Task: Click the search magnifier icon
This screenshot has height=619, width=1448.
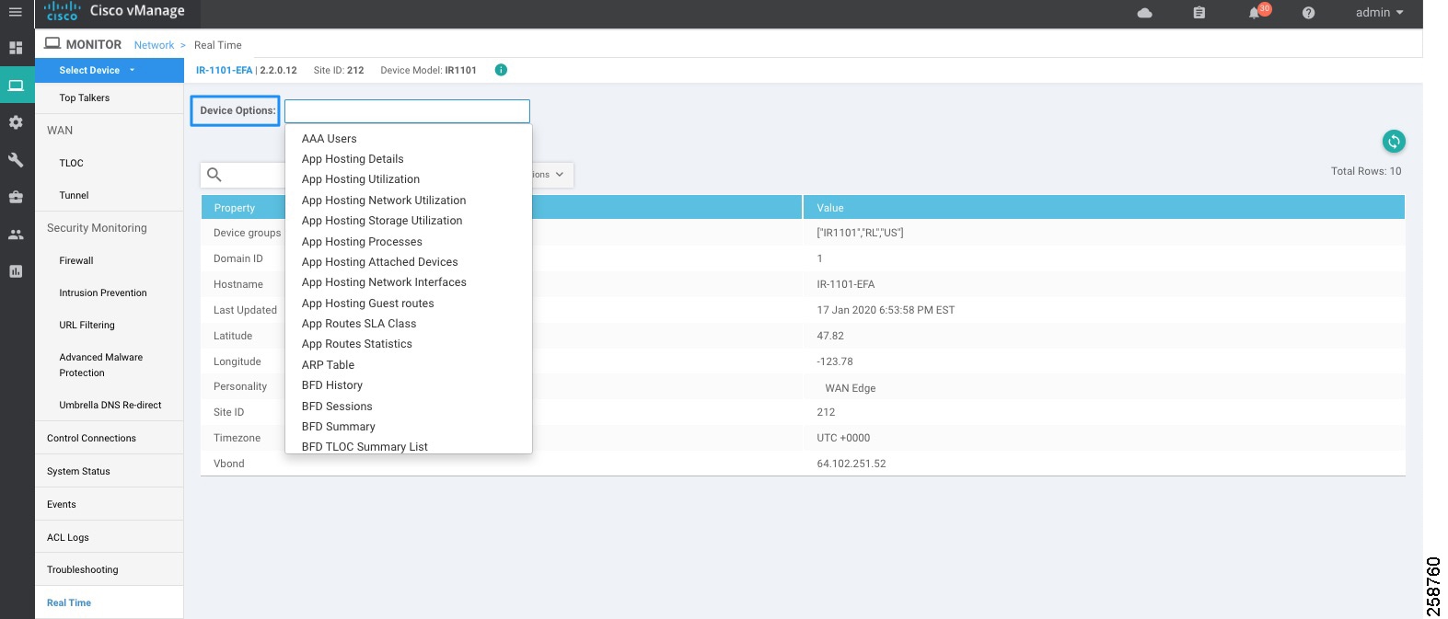Action: (x=214, y=175)
